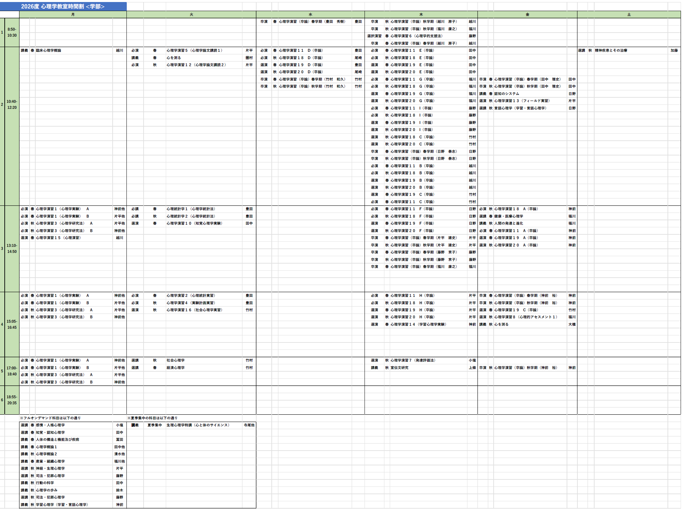Click the 感情・人格心理学 on-demand course cell
The width and height of the screenshot is (684, 511).
50,425
